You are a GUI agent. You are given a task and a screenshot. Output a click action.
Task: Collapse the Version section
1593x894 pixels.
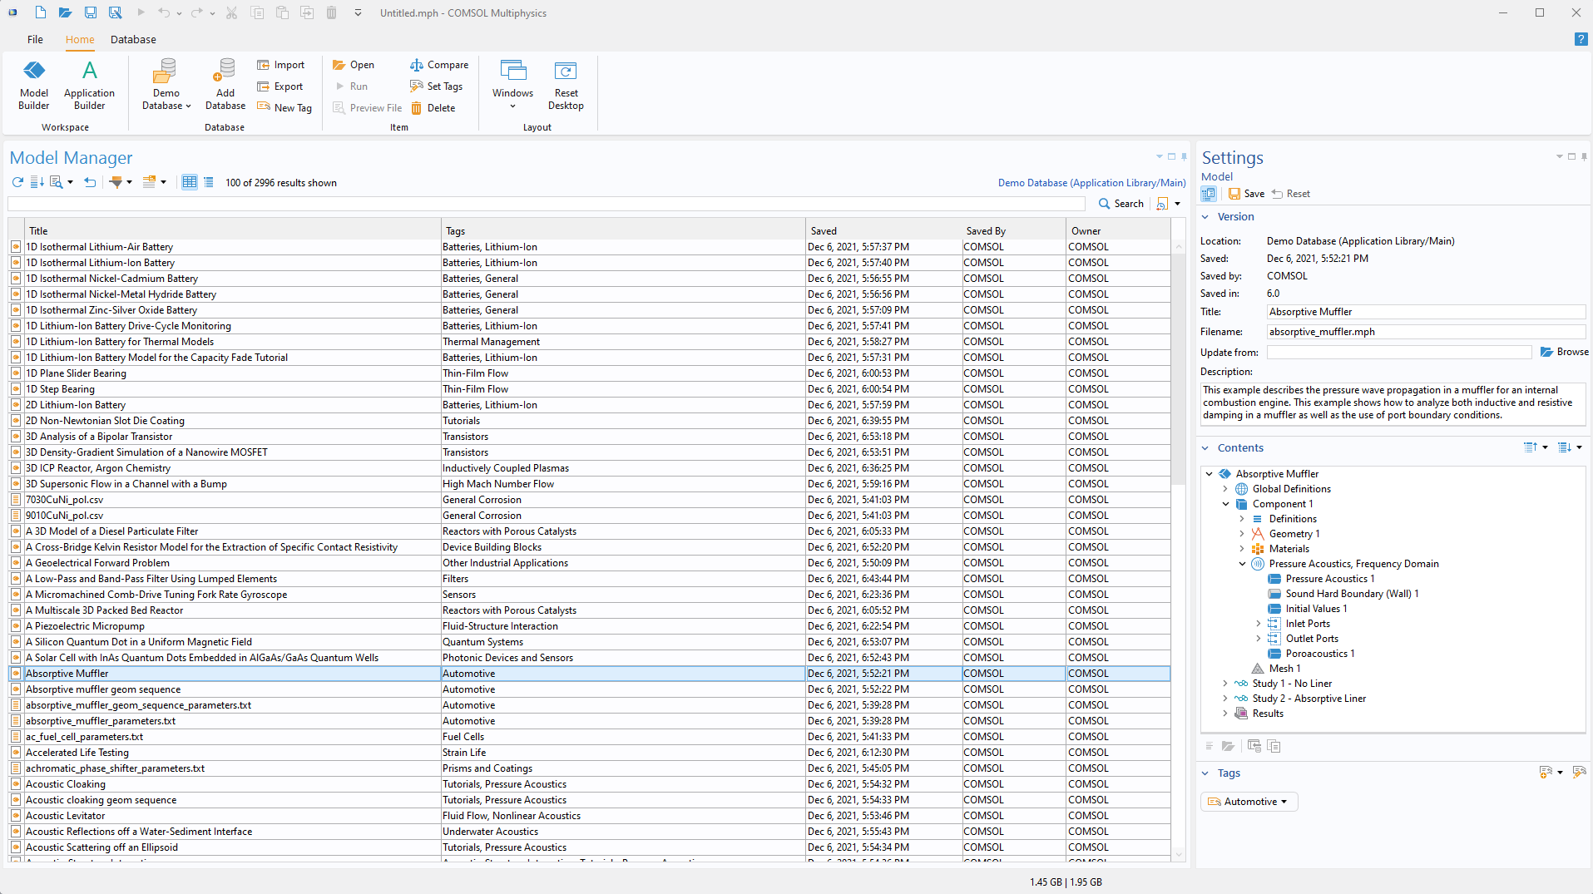1205,217
